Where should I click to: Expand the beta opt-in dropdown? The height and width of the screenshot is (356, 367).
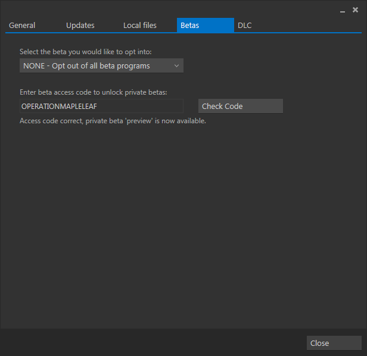[101, 65]
